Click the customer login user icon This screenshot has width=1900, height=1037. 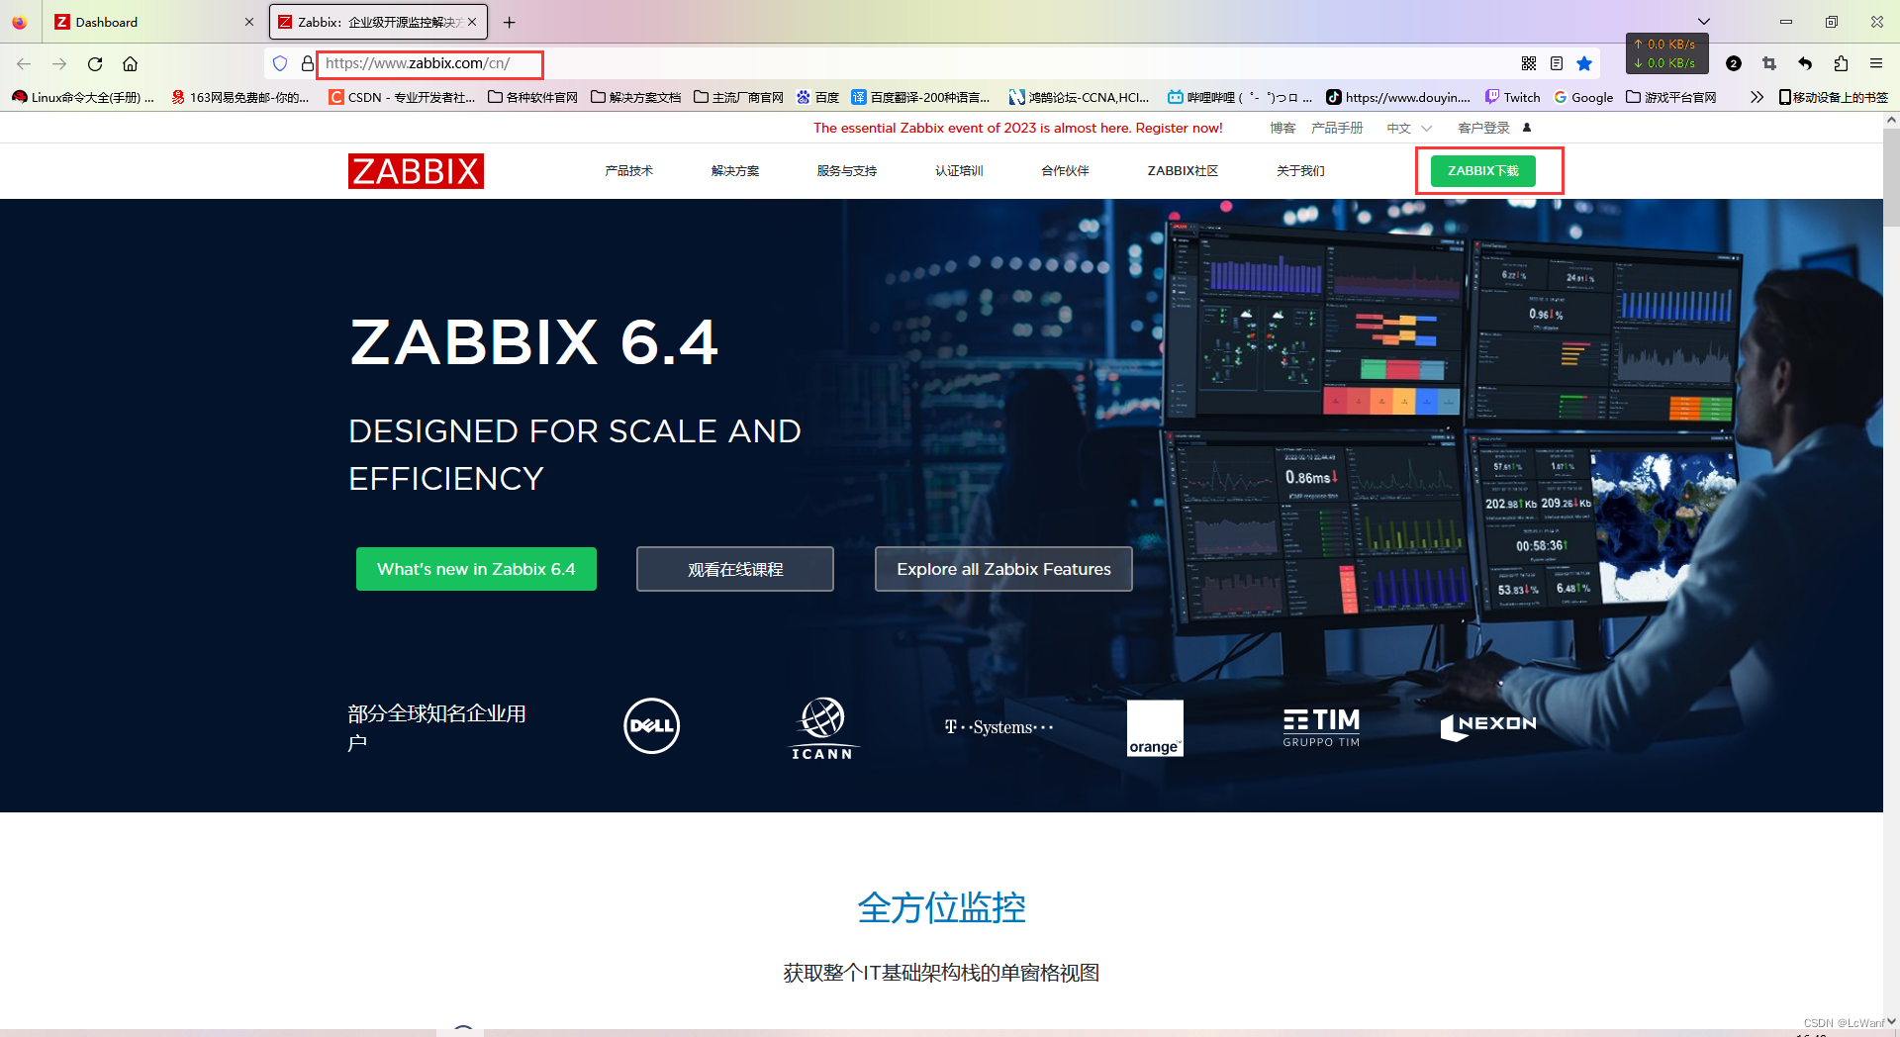pyautogui.click(x=1527, y=128)
